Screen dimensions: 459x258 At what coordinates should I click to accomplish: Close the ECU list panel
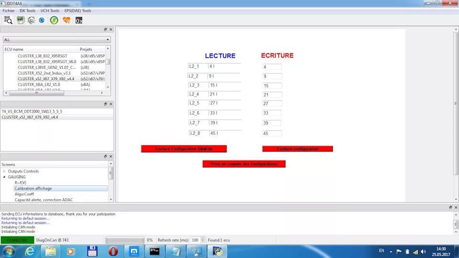[110, 30]
